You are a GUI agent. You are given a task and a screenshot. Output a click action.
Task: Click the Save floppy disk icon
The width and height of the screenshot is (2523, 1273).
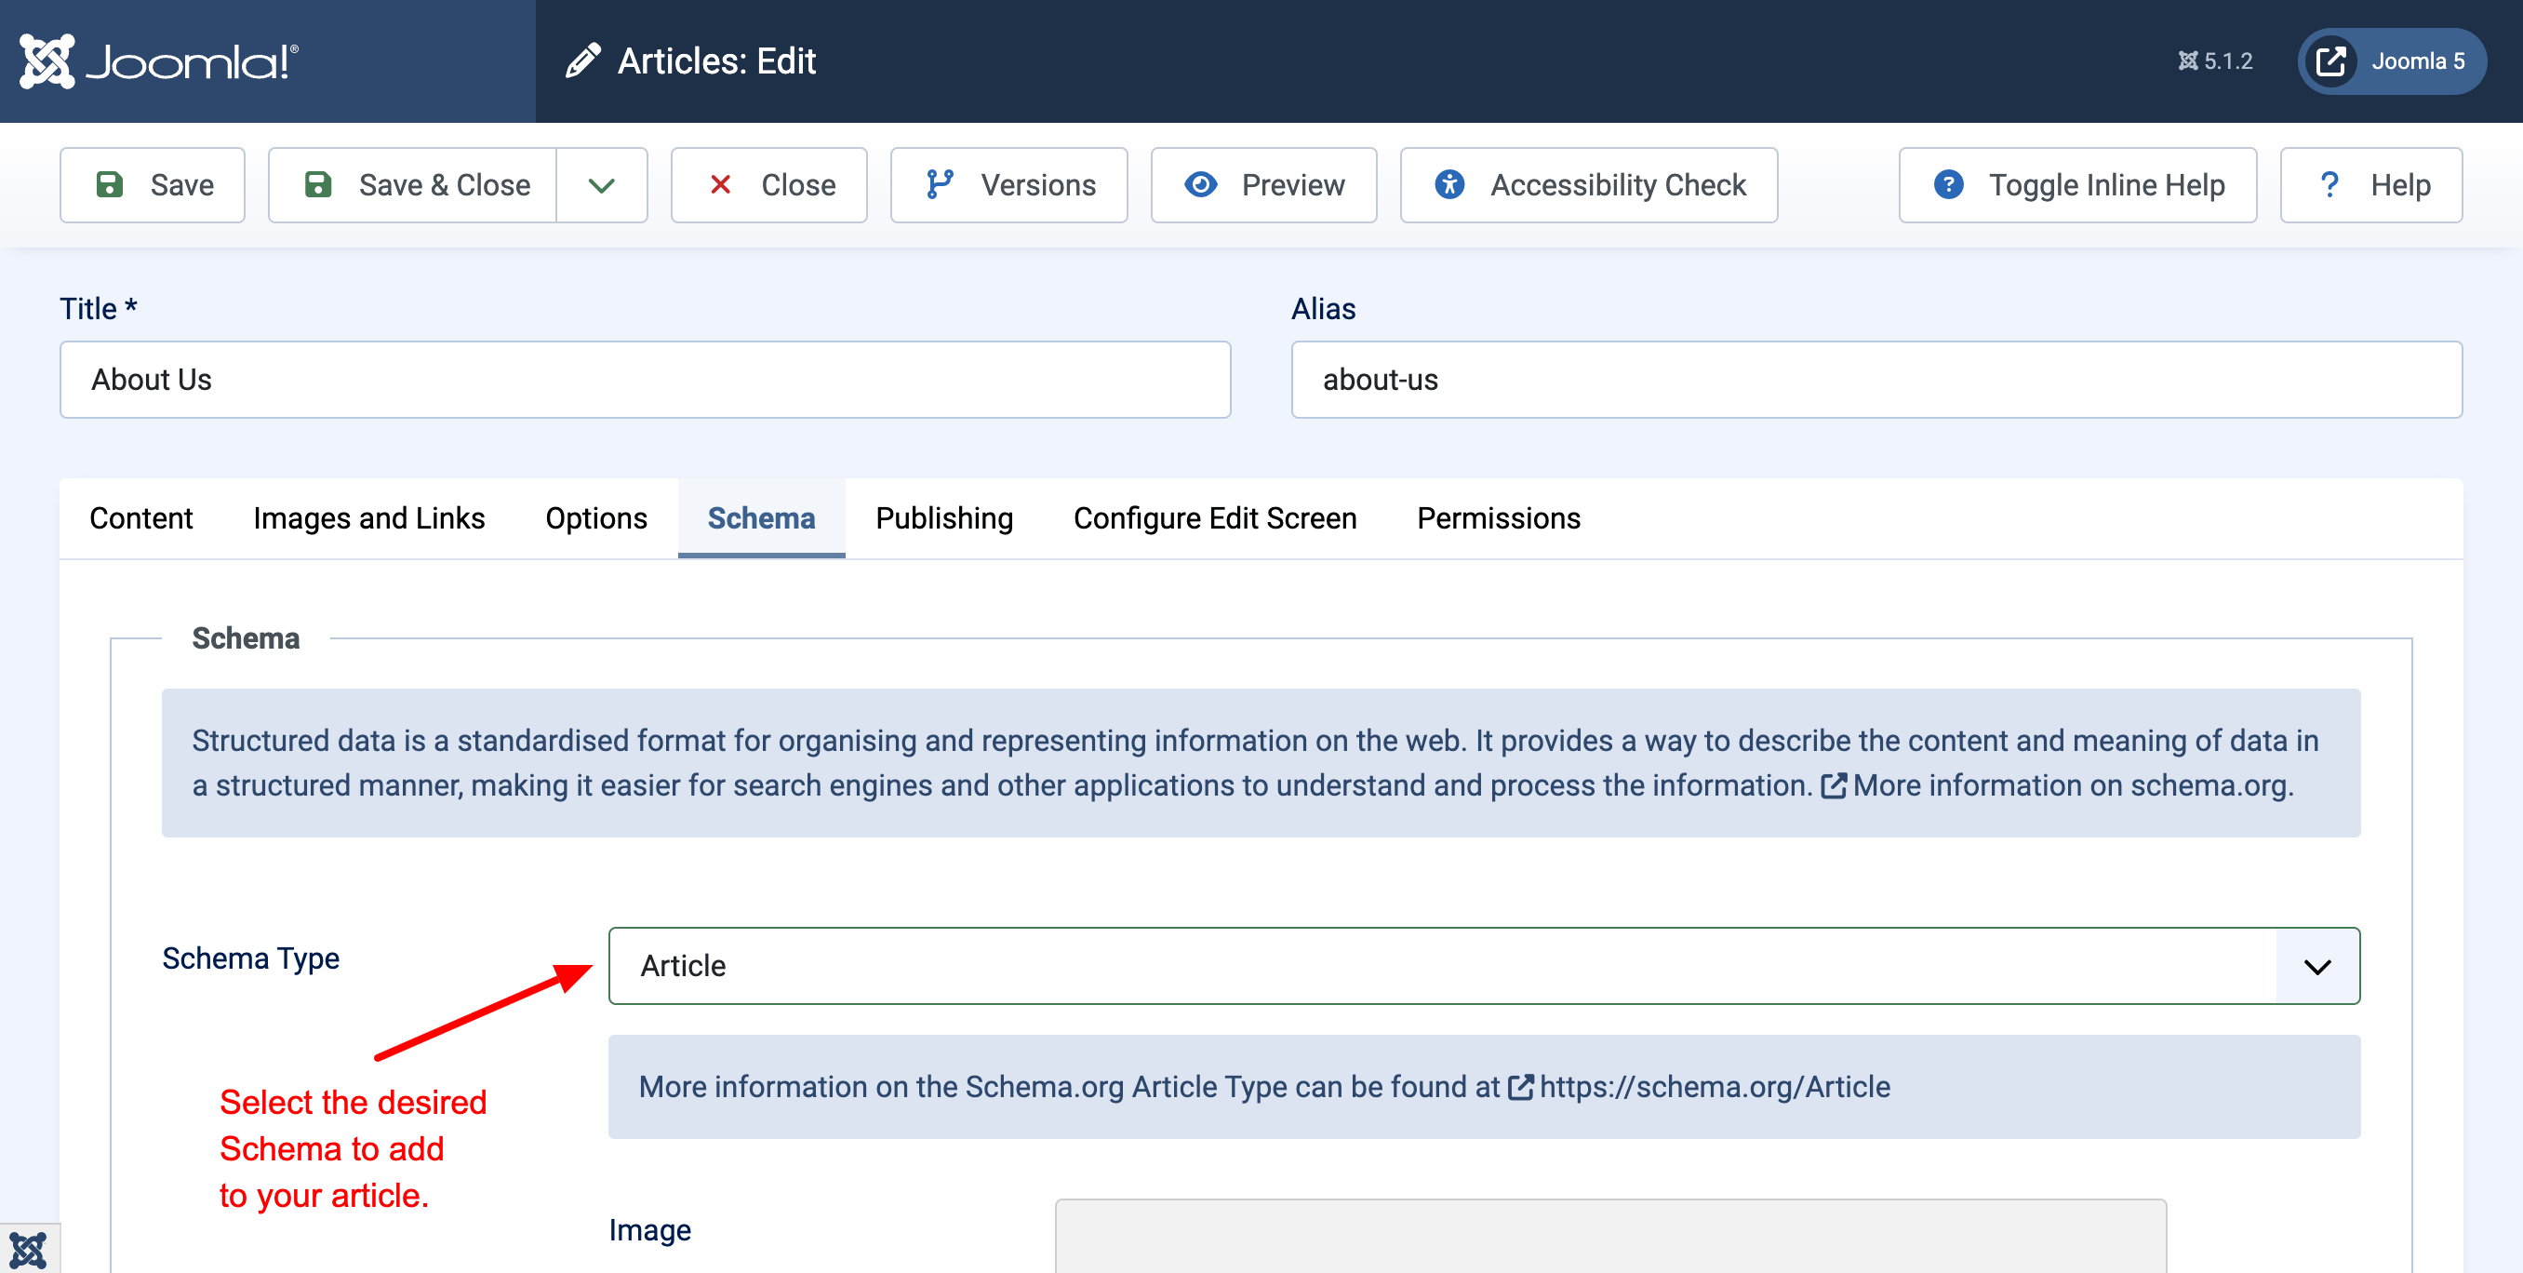coord(110,184)
